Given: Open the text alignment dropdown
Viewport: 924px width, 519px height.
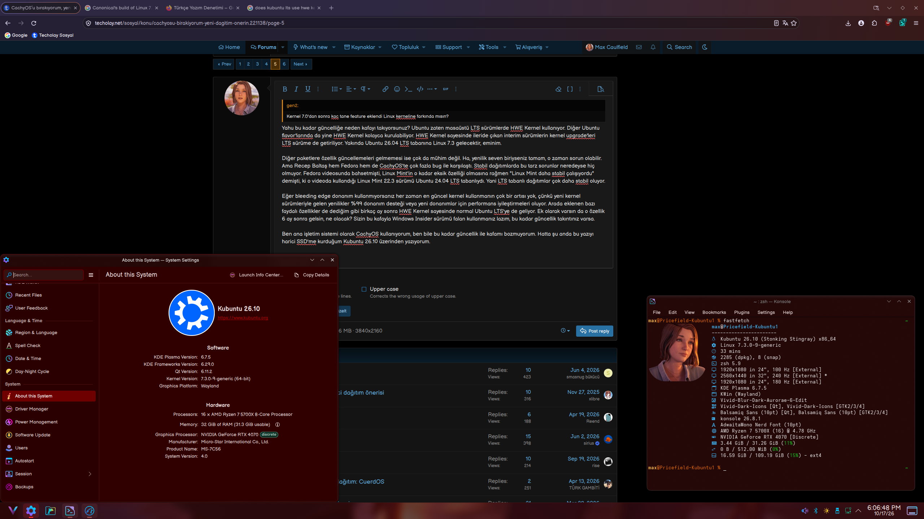Looking at the screenshot, I should [x=351, y=89].
